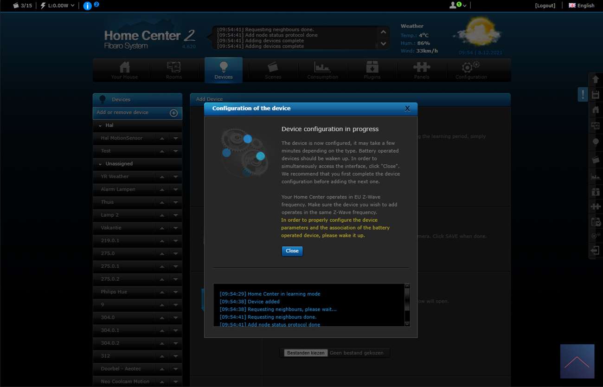Click the logout arrow icon in right sidebar
The height and width of the screenshot is (387, 603).
(x=596, y=251)
